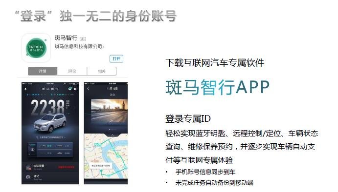Tap the back arrow on trip screen
The width and height of the screenshot is (338, 192).
[x=88, y=89]
